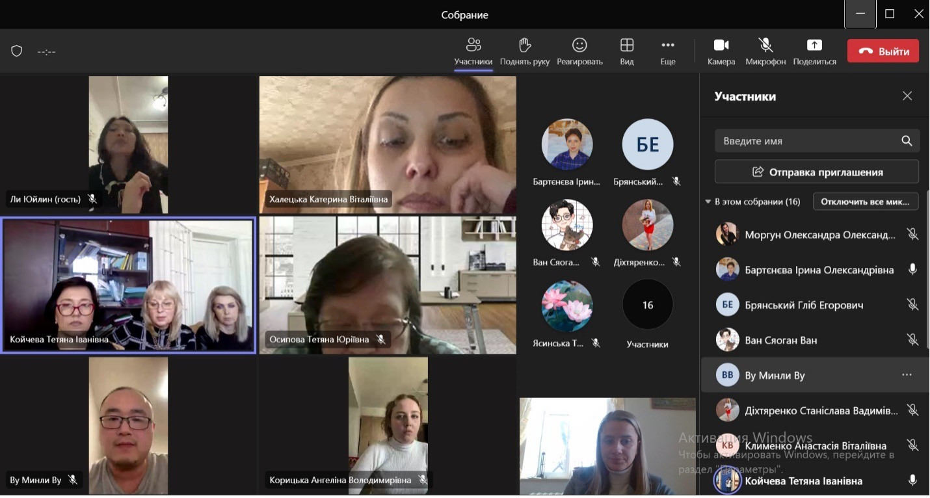Click the shield security icon
930x498 pixels.
click(17, 51)
